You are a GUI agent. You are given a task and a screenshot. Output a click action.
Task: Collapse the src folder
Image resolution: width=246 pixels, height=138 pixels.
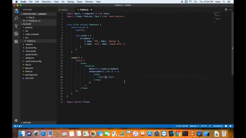[27, 38]
